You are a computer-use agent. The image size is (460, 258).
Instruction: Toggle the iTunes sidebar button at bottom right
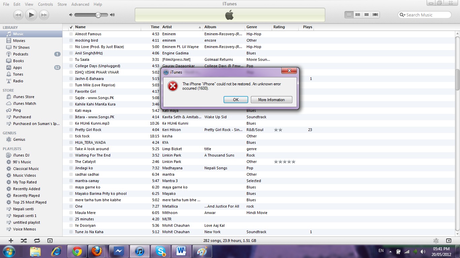449,241
